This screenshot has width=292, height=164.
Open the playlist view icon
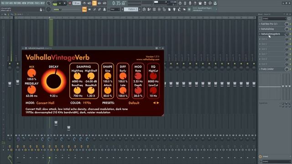pos(144,9)
